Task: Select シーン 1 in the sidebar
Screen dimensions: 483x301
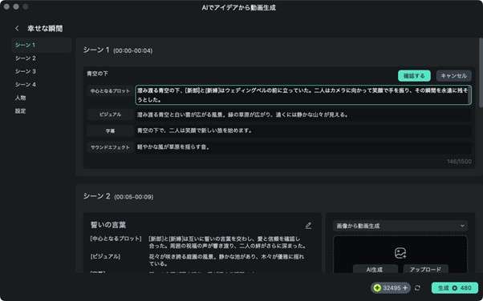Action: pyautogui.click(x=42, y=45)
